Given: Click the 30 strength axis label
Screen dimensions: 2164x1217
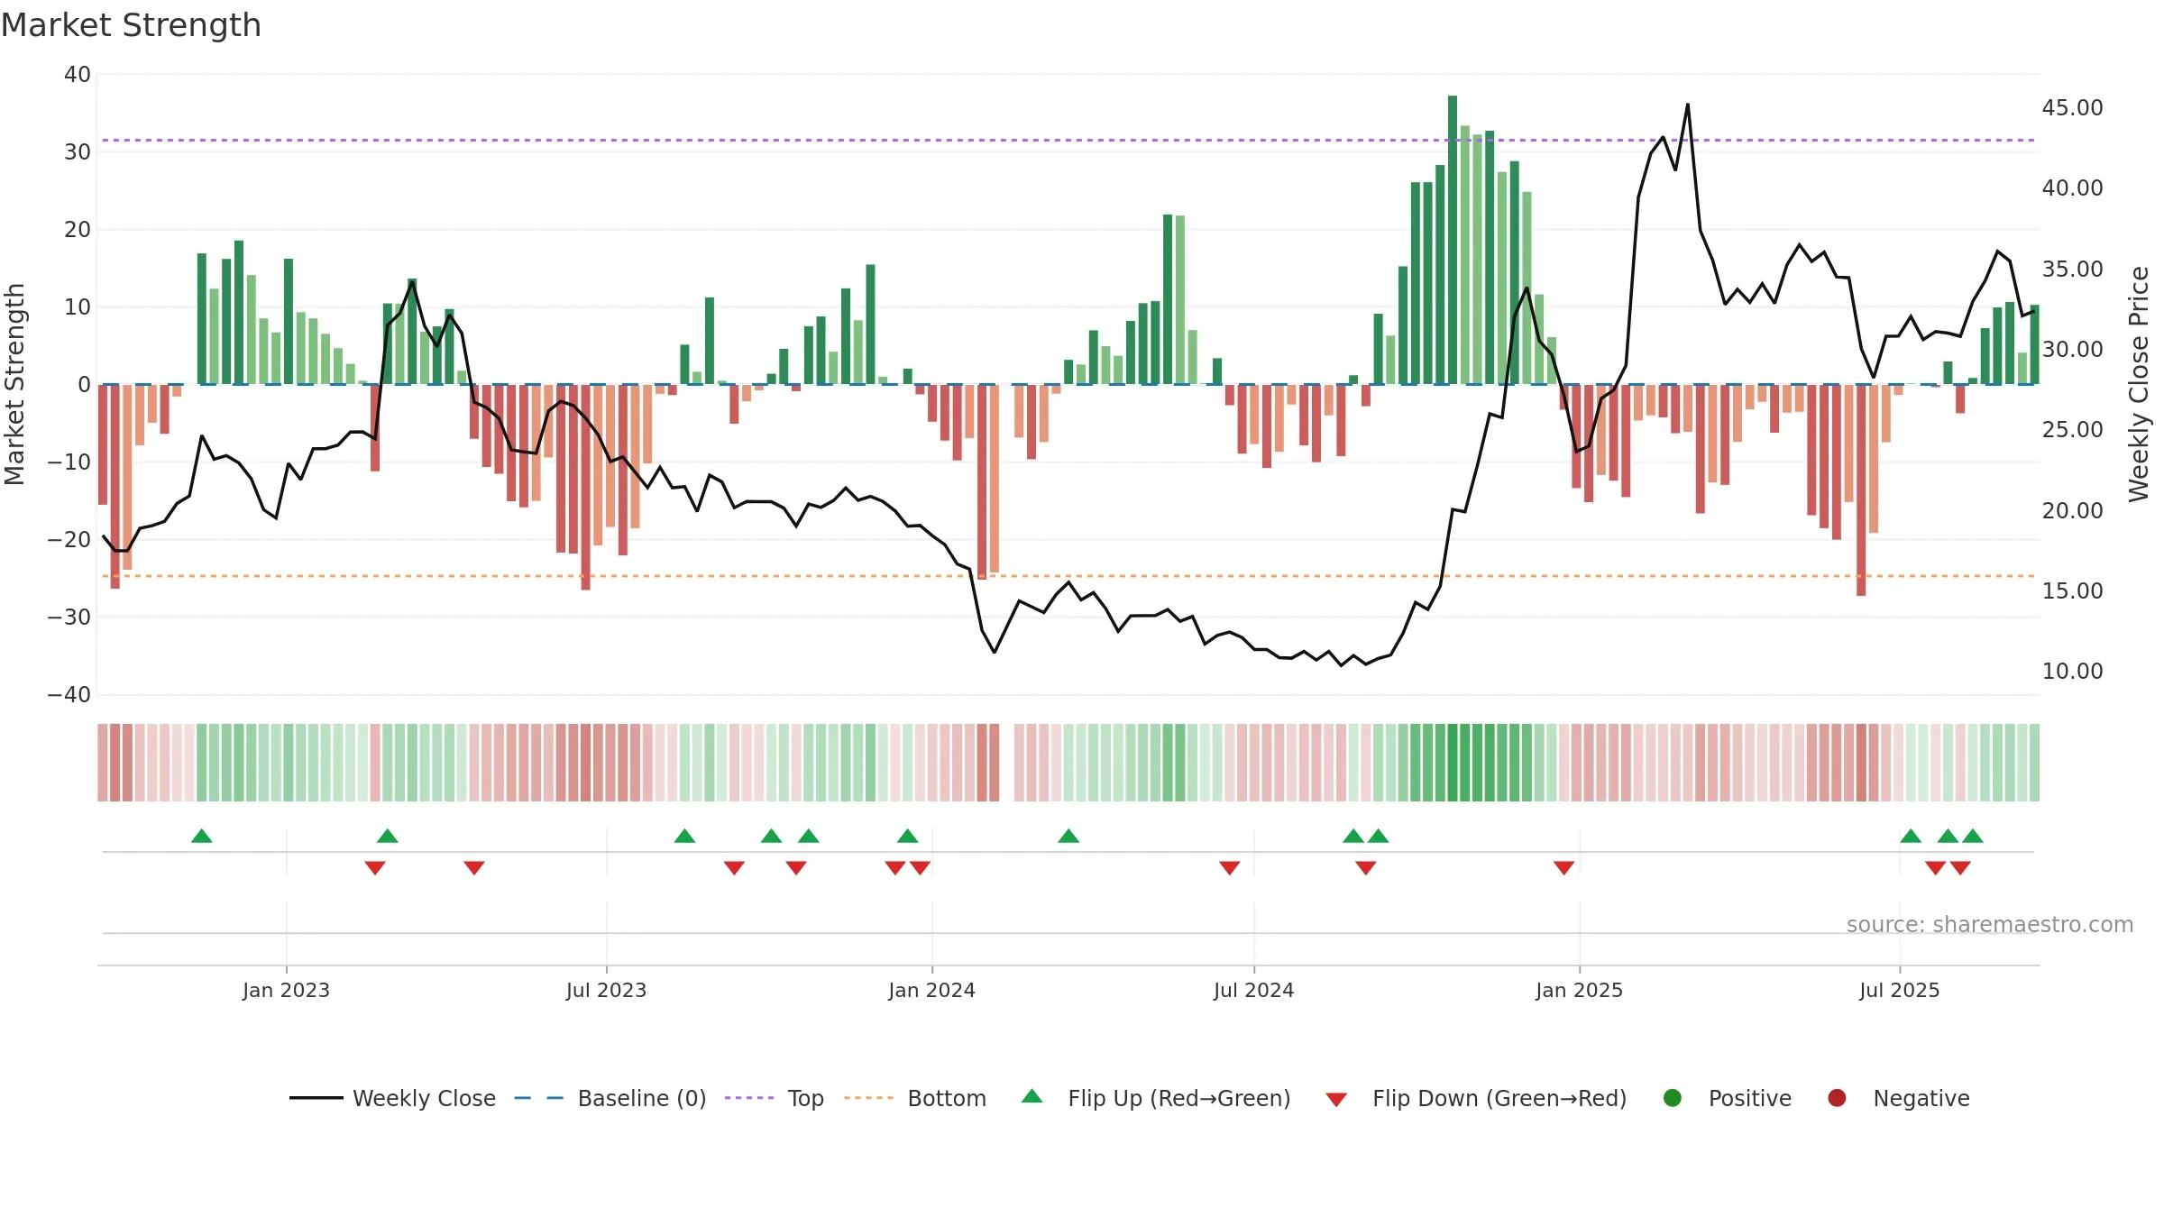Looking at the screenshot, I should 78,151.
